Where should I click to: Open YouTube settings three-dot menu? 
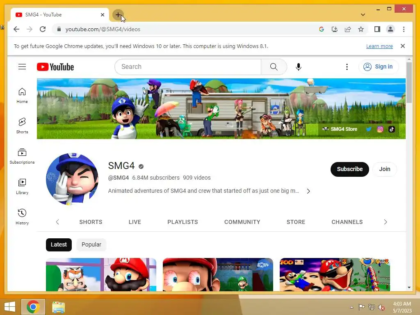[x=347, y=67]
